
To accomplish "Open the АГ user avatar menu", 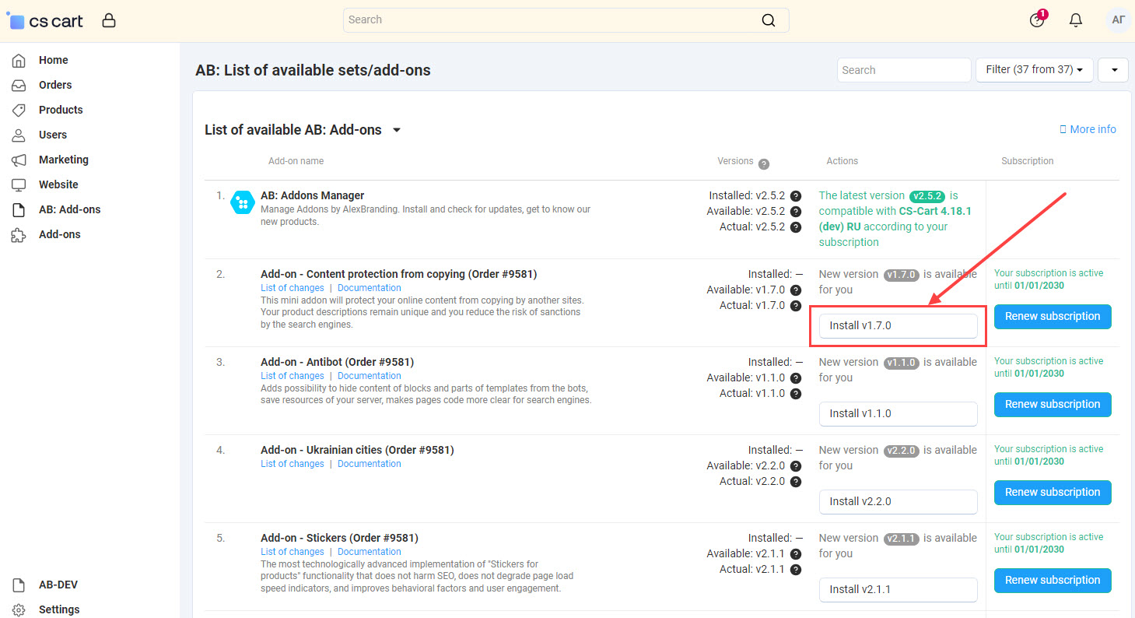I will coord(1118,20).
